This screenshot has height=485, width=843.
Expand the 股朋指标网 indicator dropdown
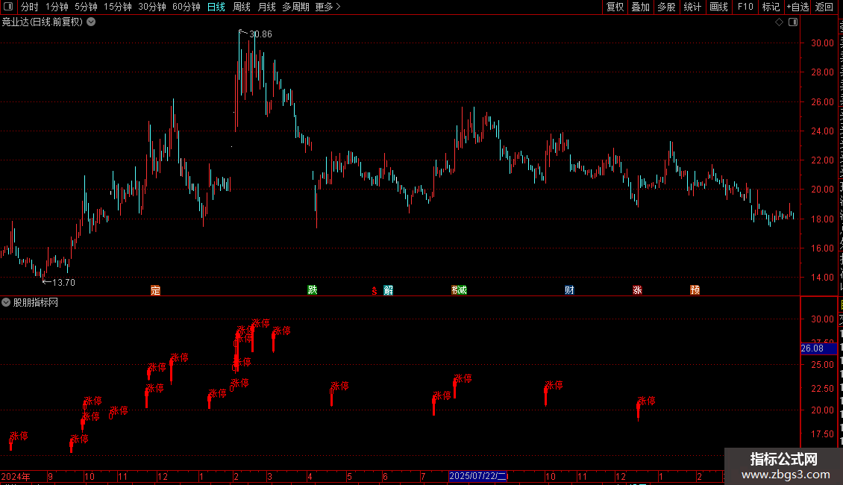tap(6, 303)
